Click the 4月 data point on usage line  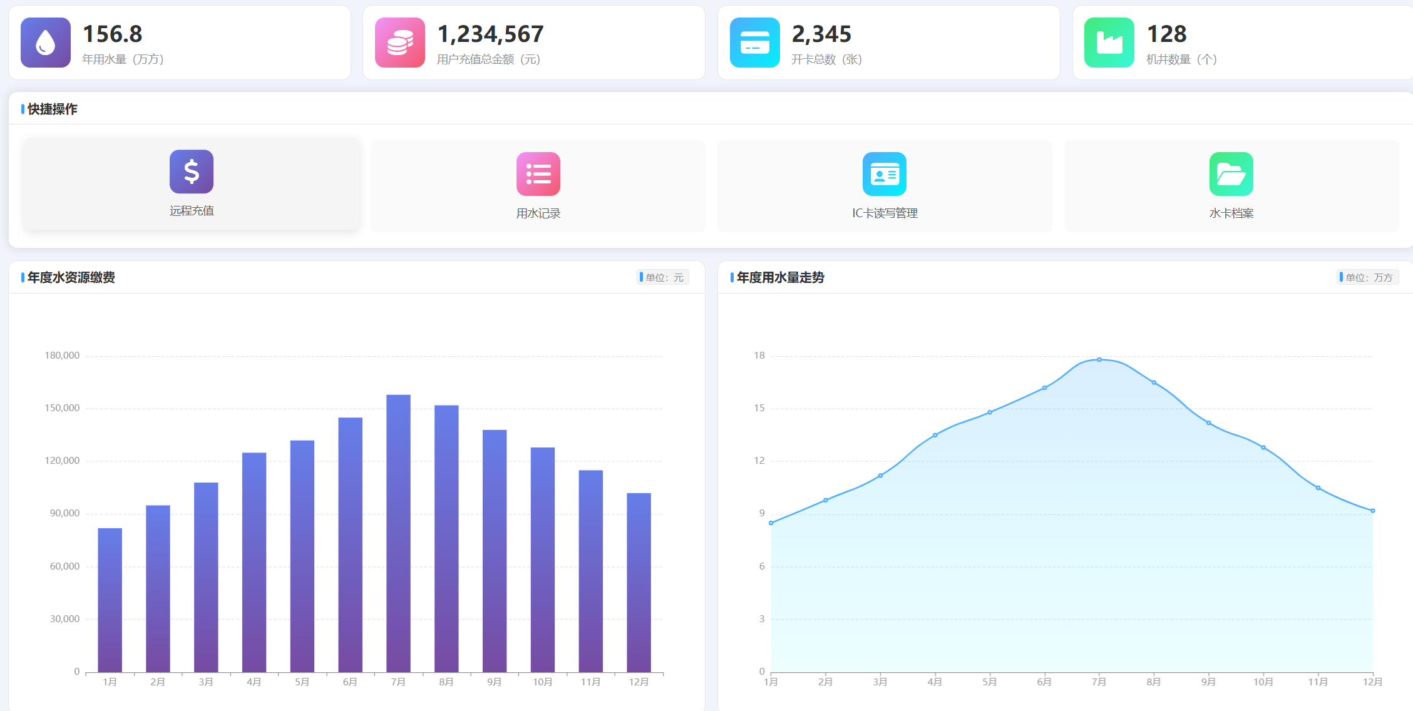(x=935, y=435)
